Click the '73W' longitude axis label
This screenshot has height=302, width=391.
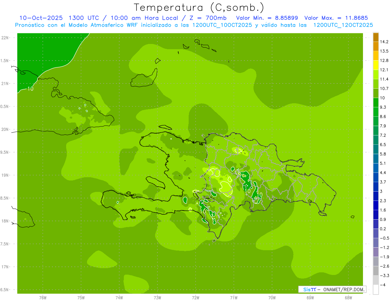[157, 297]
